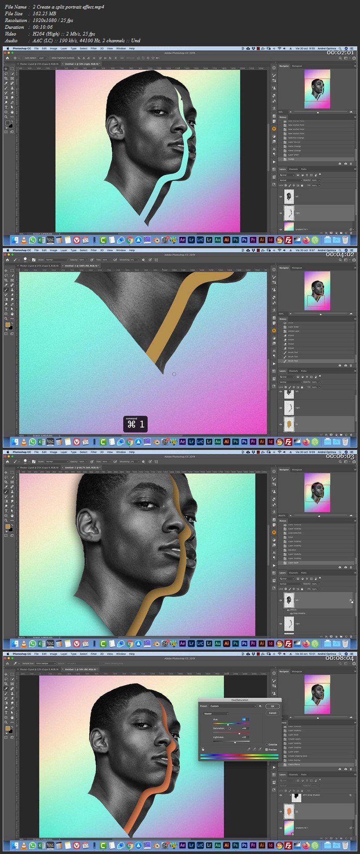Adjust the Hue slider handle
The image size is (360, 854).
coord(228,725)
